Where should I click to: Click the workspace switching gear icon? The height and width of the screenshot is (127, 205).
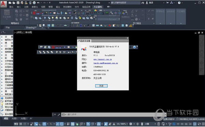[131, 124]
